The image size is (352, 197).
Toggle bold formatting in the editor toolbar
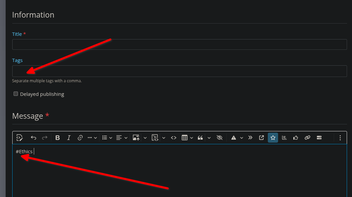tap(58, 138)
